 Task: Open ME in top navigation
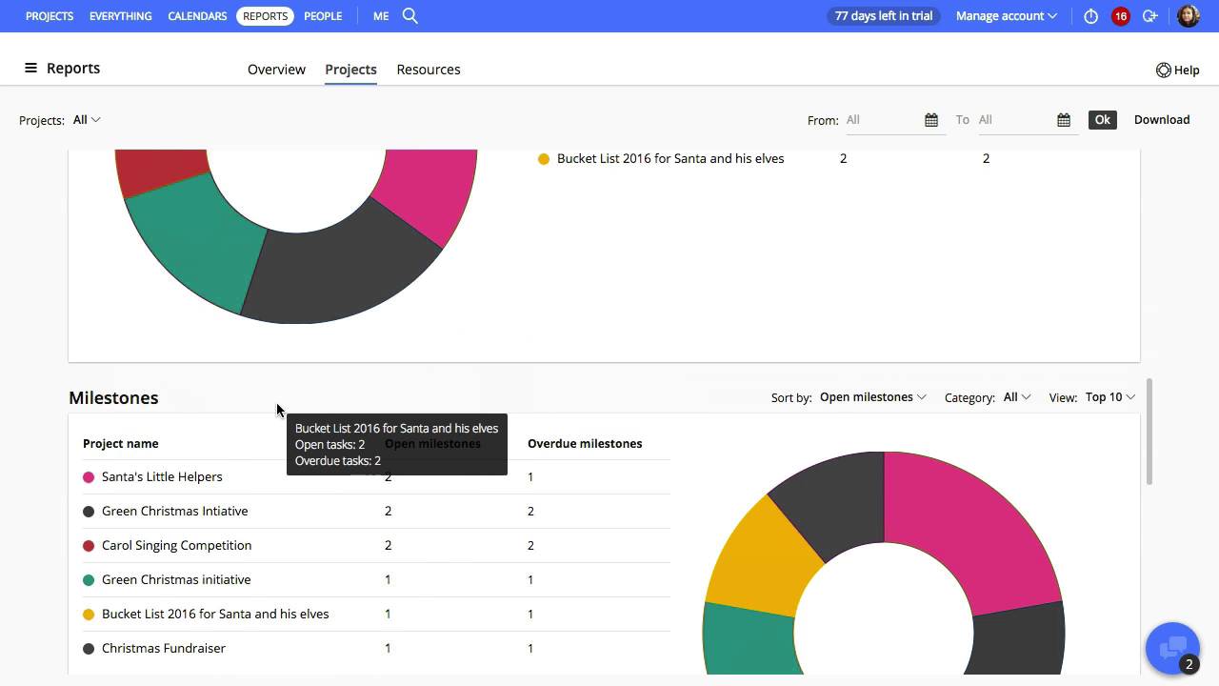381,16
